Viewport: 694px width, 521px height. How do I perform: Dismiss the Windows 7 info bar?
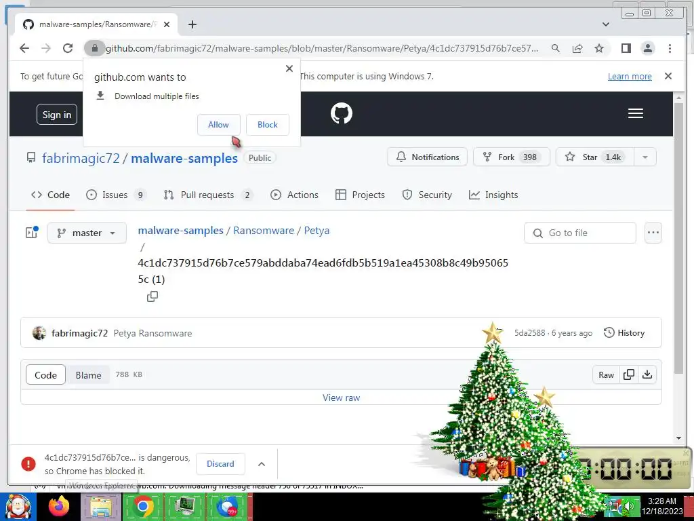[x=668, y=76]
